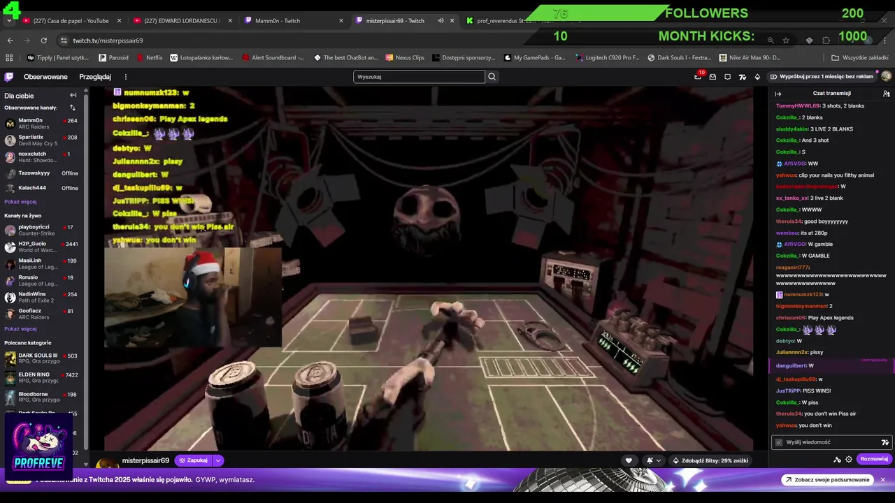Open Kalach444 offline channel
Image resolution: width=895 pixels, height=503 pixels.
click(x=41, y=188)
